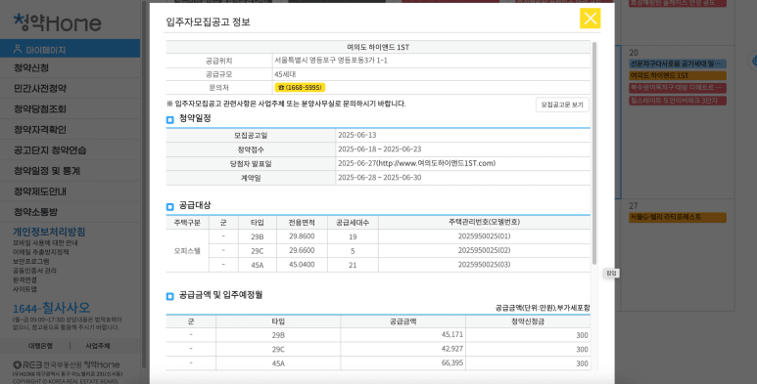Viewport: 757px width, 384px height.
Task: Click the title 여의도 하이엔드 1ST in popup
Action: [x=378, y=47]
